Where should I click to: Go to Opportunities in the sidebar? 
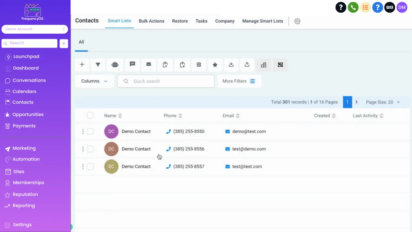point(28,114)
